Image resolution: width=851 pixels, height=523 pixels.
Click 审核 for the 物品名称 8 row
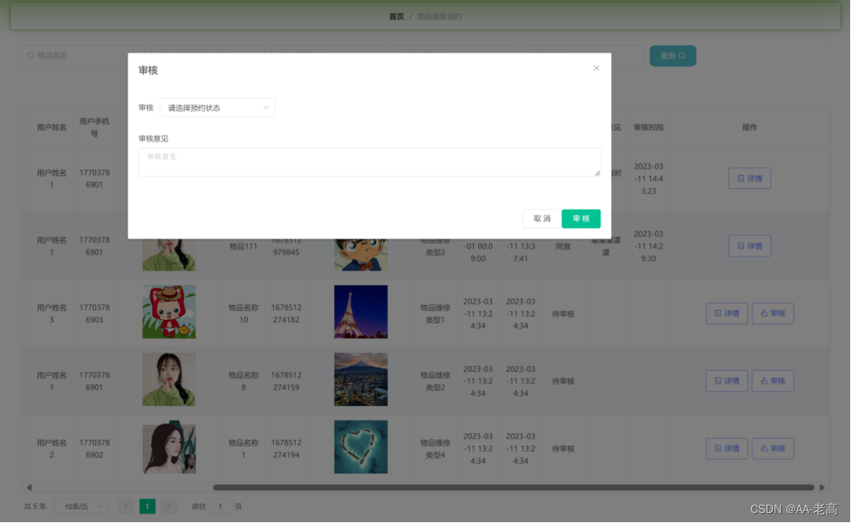pyautogui.click(x=772, y=381)
